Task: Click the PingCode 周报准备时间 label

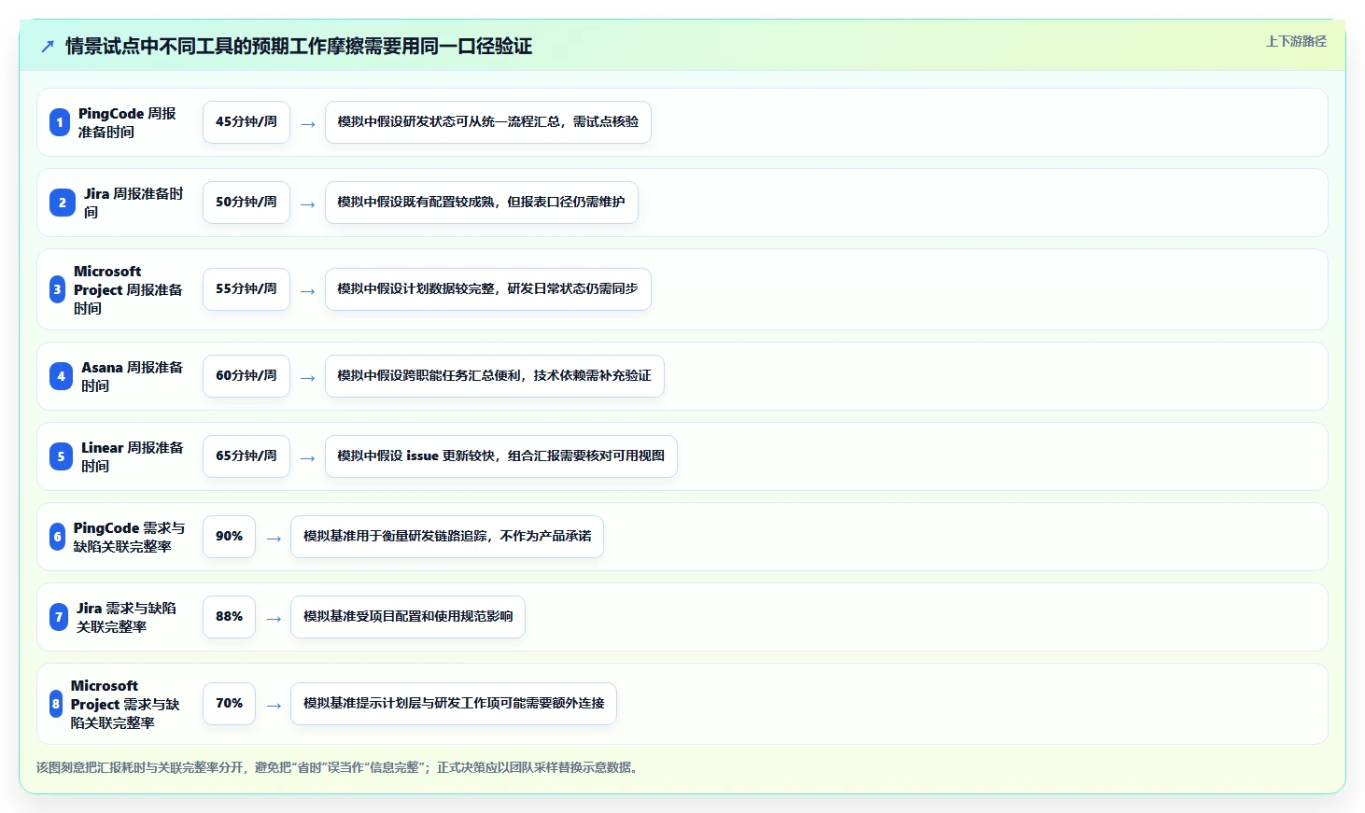Action: (127, 122)
